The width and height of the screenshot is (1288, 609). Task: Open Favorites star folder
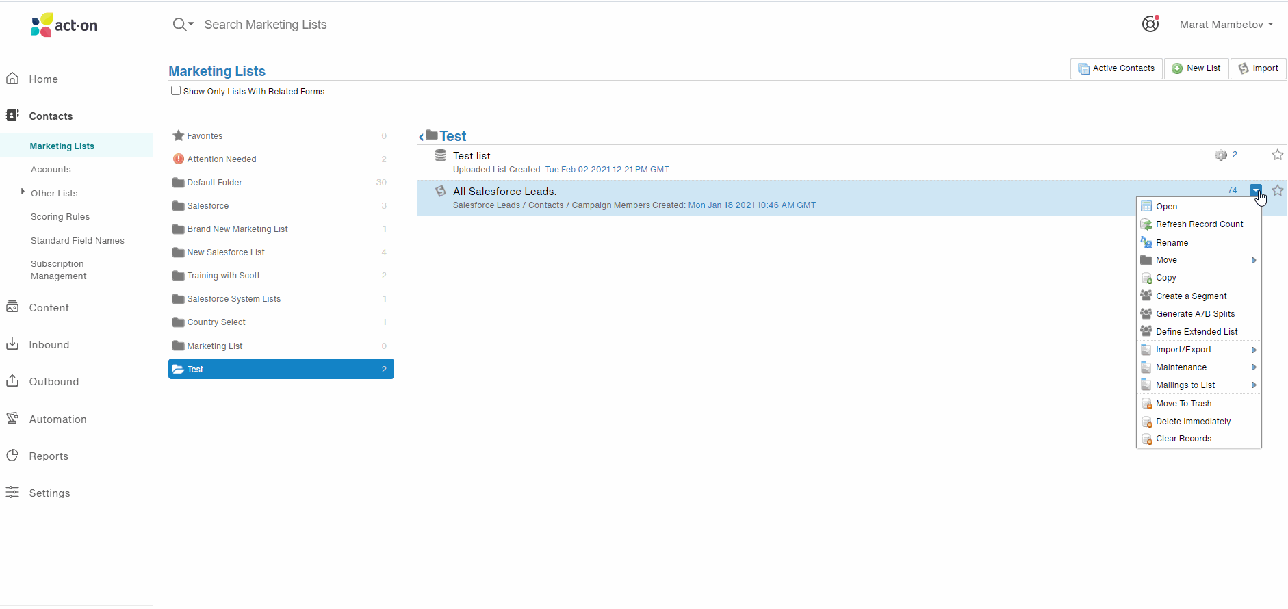click(179, 135)
